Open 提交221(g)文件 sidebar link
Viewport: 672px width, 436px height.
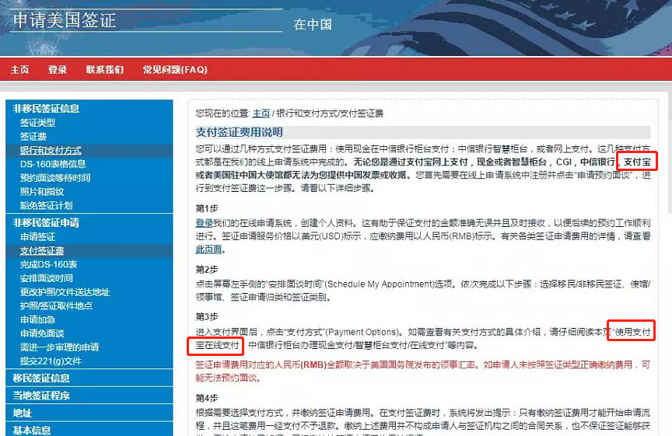click(51, 361)
